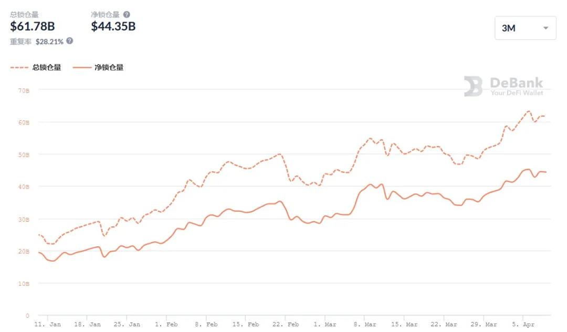Click the 1. Feb x-axis label

166,324
